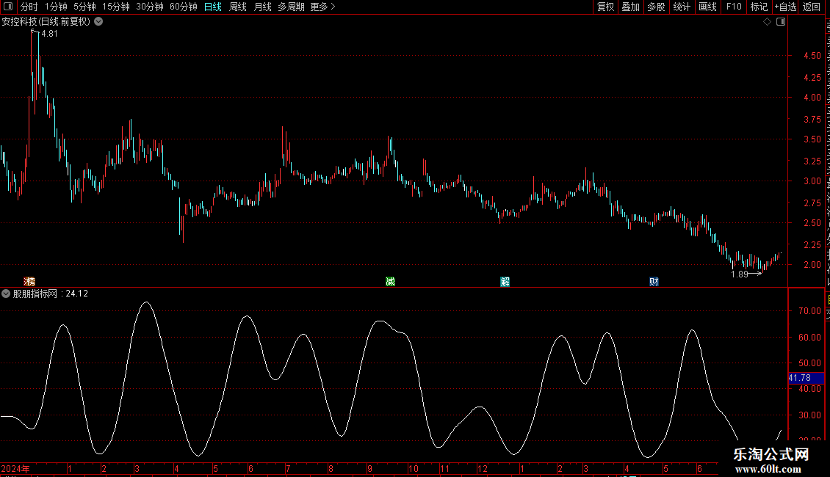
Task: Click the 标记 mark button
Action: [759, 7]
